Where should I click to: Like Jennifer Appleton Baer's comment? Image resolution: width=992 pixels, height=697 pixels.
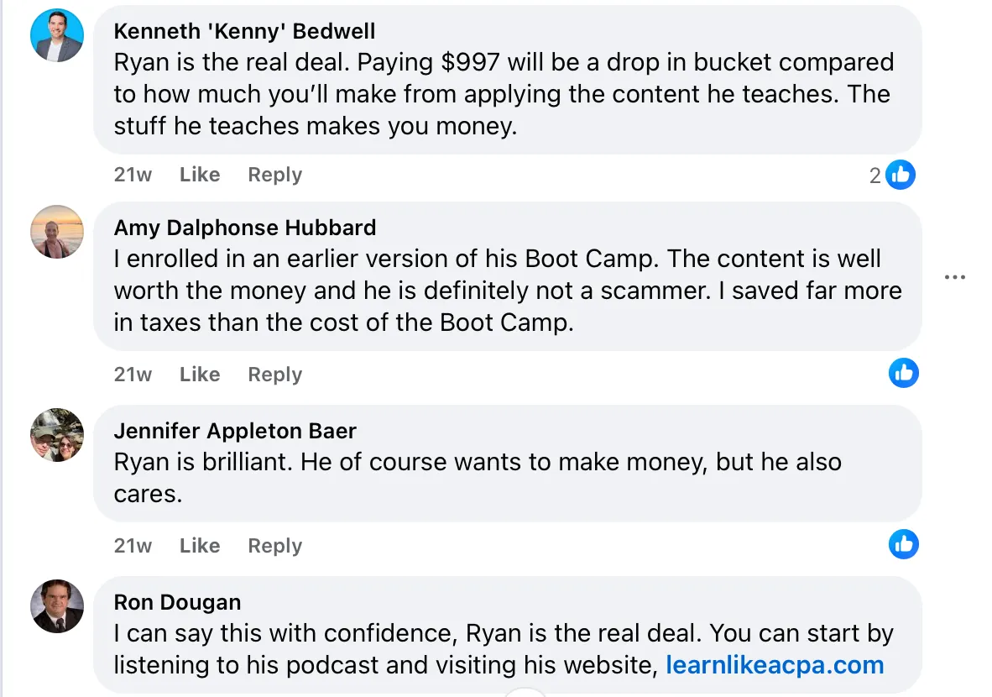pos(200,546)
